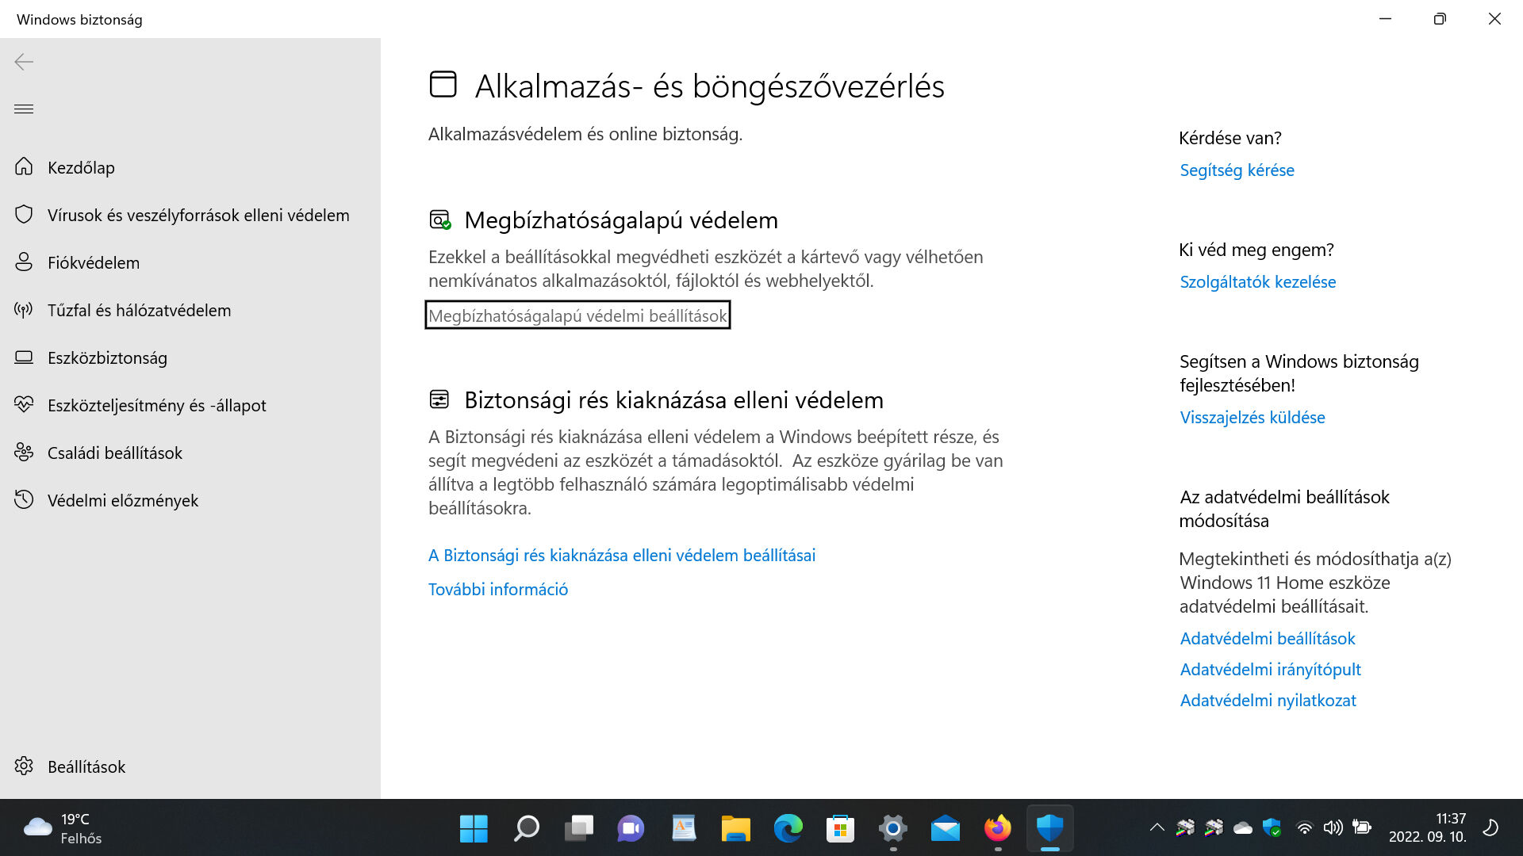Show hidden tray icons chevron

(x=1157, y=827)
